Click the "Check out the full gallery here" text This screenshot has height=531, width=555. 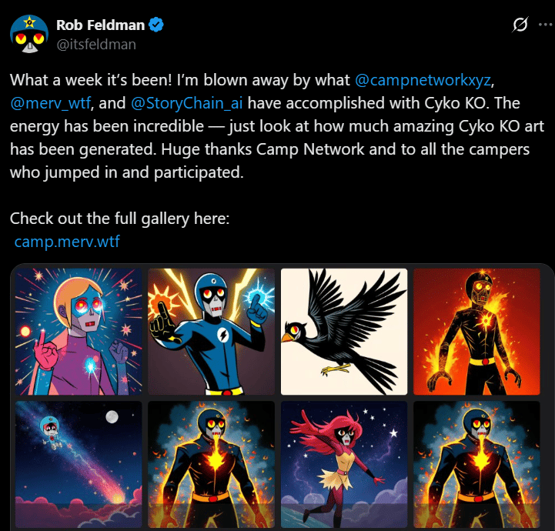point(119,219)
